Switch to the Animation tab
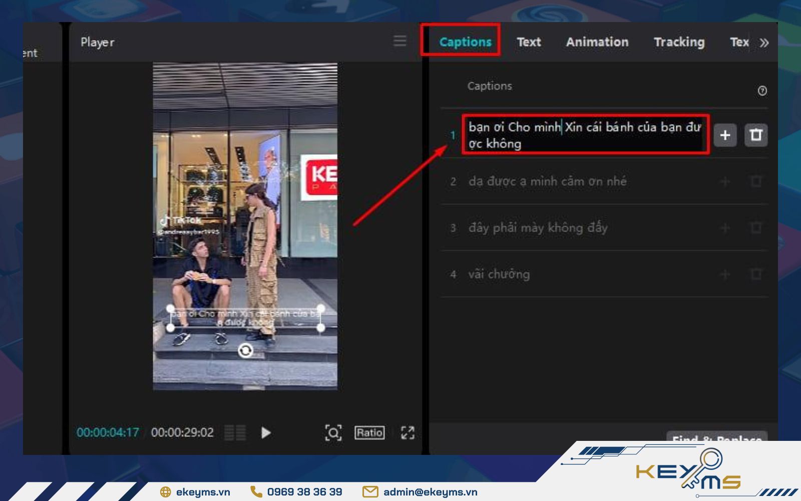This screenshot has width=801, height=501. 597,42
